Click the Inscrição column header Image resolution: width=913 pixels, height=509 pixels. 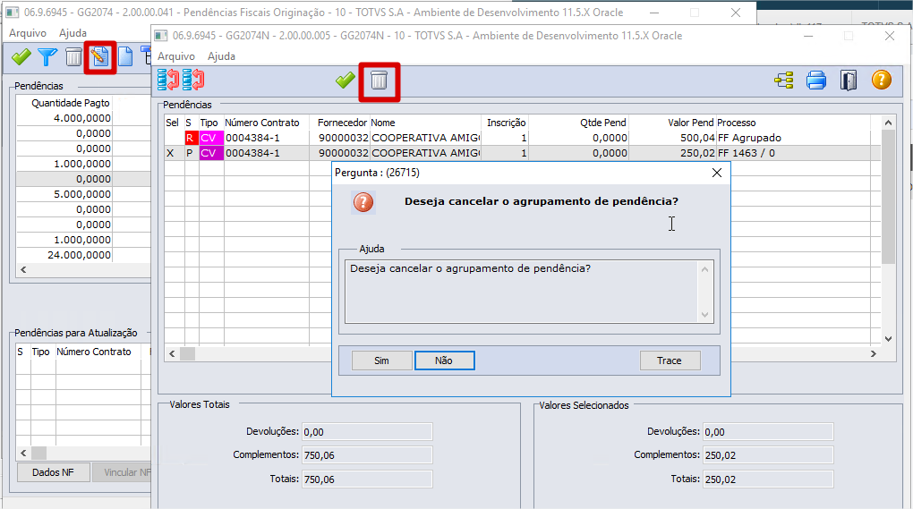[506, 123]
